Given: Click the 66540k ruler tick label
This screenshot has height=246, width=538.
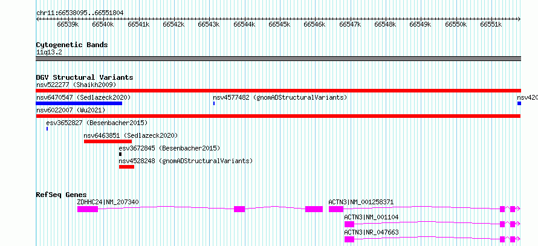Looking at the screenshot, I should pyautogui.click(x=103, y=24).
